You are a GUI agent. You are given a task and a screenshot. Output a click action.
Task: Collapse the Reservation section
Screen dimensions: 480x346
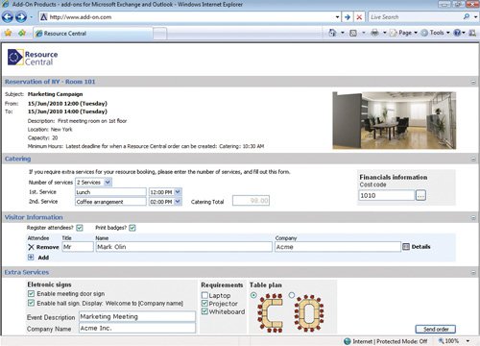473,82
